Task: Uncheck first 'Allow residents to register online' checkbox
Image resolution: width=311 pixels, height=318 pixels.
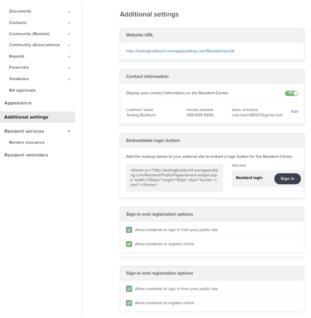Action: (129, 244)
